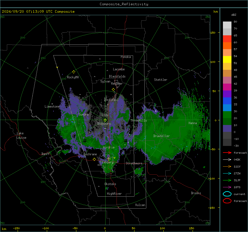248x232 pixels.
Task: Click the 80 dBZ scale value
Action: click(x=235, y=22)
